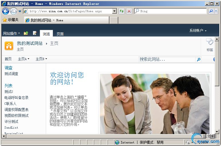Open the 测试调查 survey link
Screen dimensions: 221x146
click(11, 74)
